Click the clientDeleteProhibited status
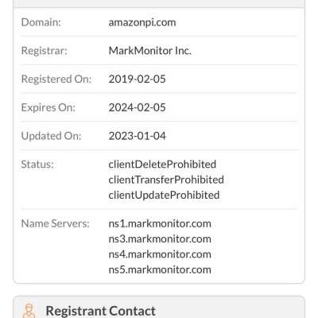Screen dimensions: 318x318 (x=162, y=165)
